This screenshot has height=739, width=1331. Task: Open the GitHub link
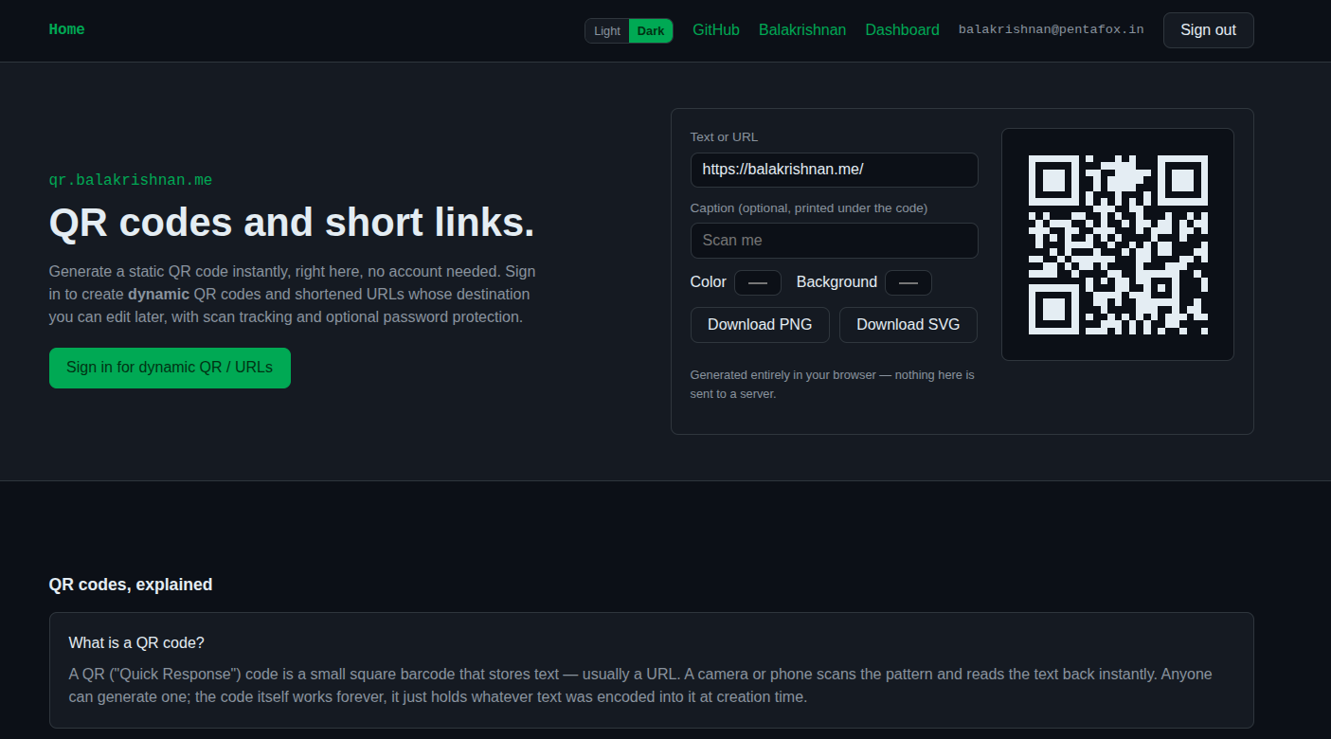pyautogui.click(x=716, y=30)
